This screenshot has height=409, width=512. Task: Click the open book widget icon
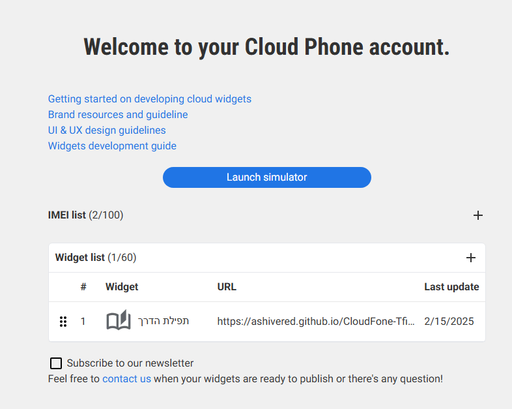tap(119, 321)
